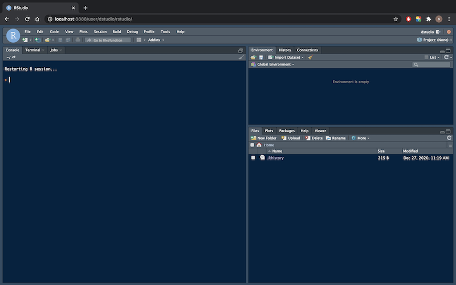
Task: Click the new file icon in toolbar
Action: tap(25, 40)
